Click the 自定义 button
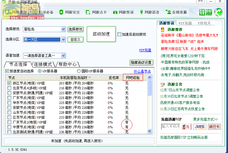Image resolution: width=228 pixels, height=153 pixels. click(76, 40)
